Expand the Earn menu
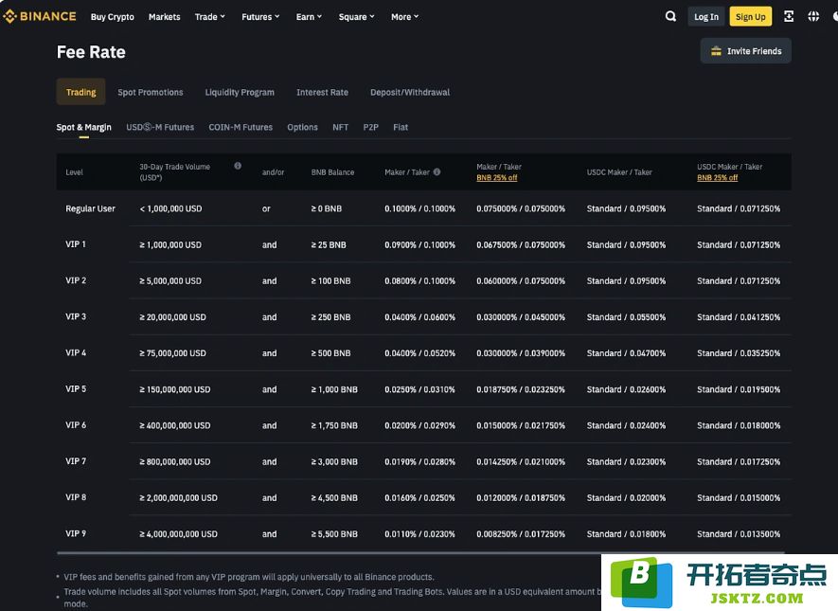Viewport: 838px width, 611px height. (309, 16)
